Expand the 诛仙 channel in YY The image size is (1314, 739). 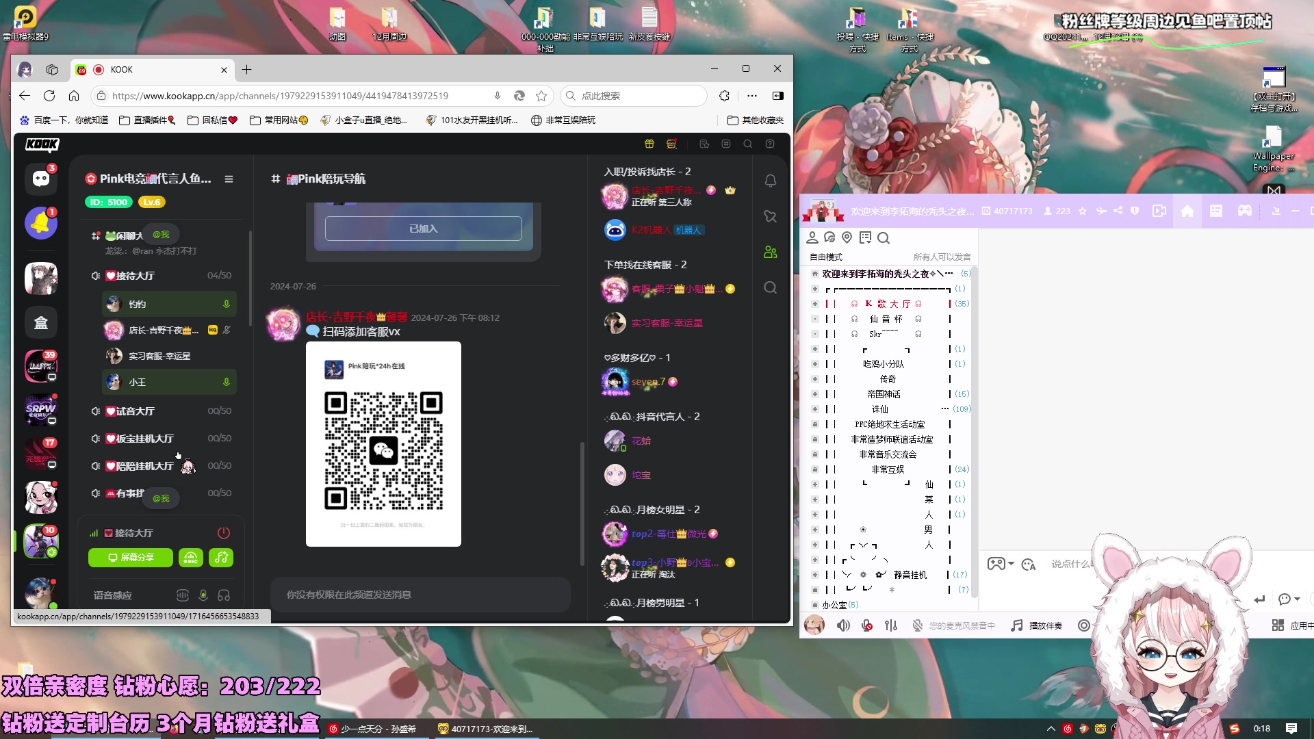(x=815, y=409)
